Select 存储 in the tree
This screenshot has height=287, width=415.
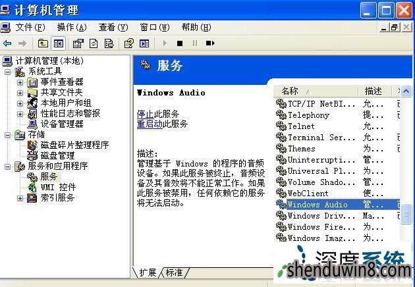36,134
